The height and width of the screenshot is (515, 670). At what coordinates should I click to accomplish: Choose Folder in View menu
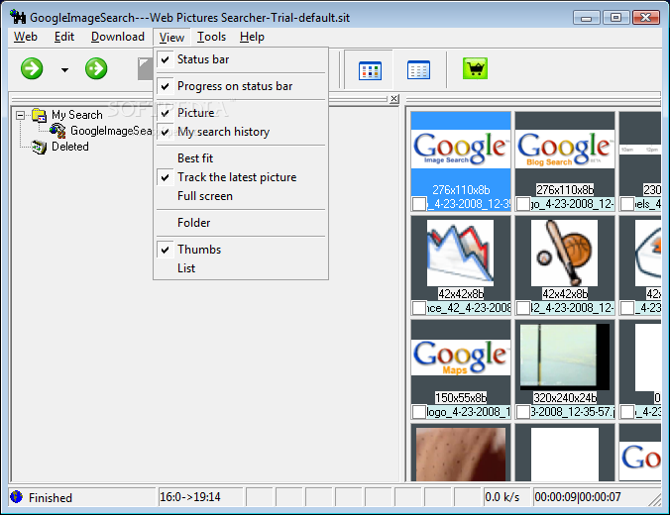click(241, 223)
